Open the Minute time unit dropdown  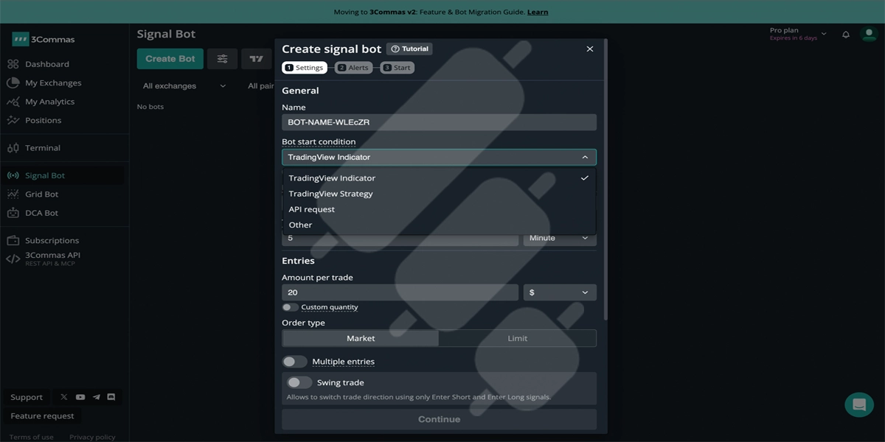[x=560, y=238]
